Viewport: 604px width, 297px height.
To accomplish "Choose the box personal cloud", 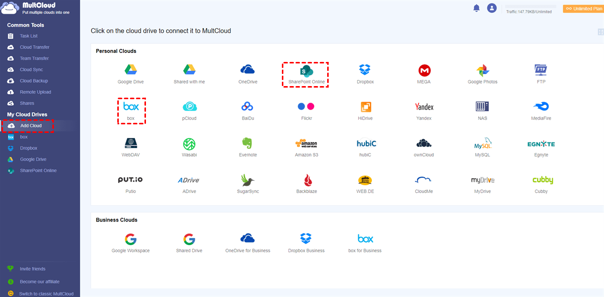I will 131,111.
